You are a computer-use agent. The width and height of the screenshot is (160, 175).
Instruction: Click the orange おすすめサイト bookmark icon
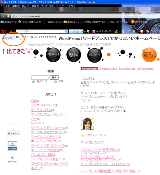133,22
